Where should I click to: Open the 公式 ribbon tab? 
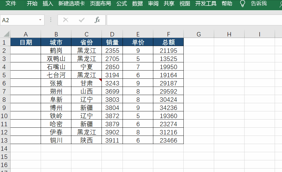coord(122,3)
